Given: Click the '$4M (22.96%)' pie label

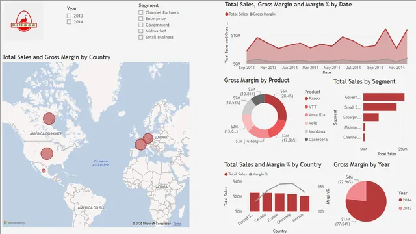Looking at the screenshot, I should (x=345, y=179).
